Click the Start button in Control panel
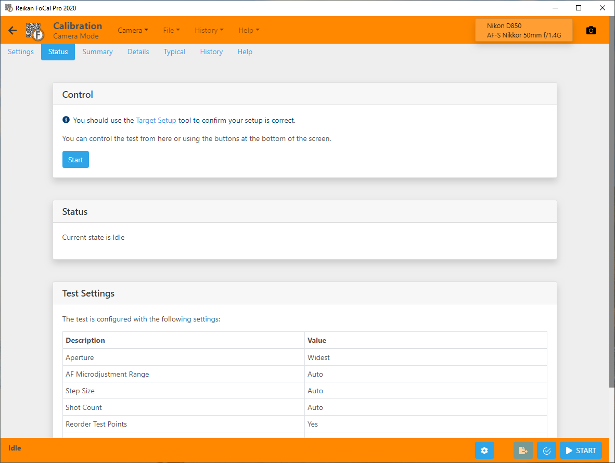The image size is (615, 463). [75, 160]
